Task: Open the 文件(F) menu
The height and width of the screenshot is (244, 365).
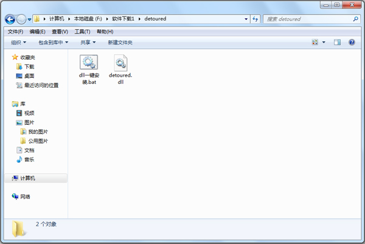Action: click(x=15, y=32)
